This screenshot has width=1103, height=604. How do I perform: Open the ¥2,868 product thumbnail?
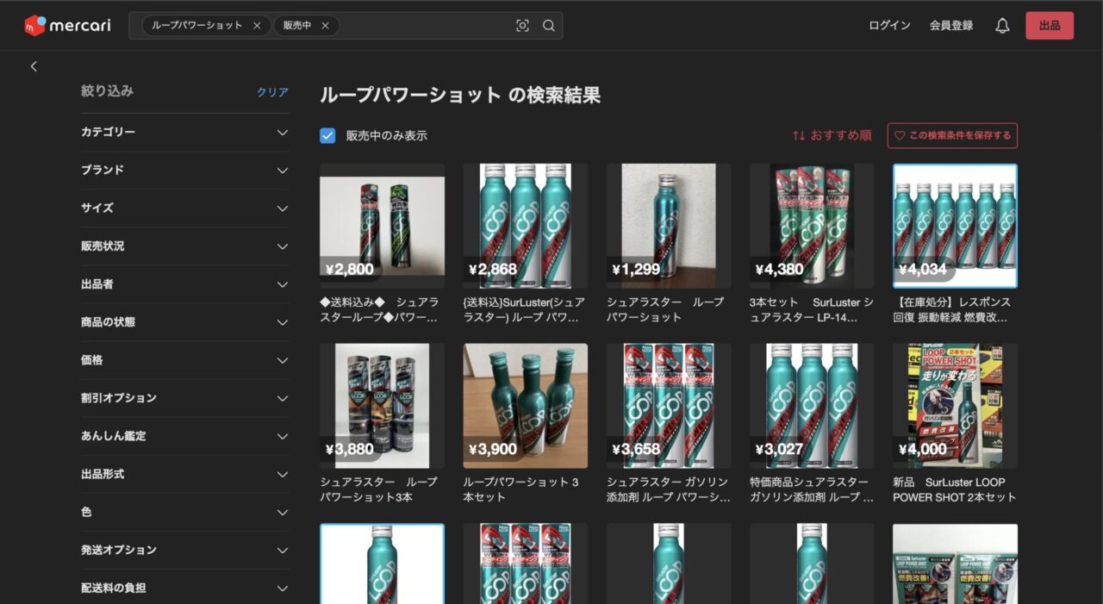[x=526, y=226]
